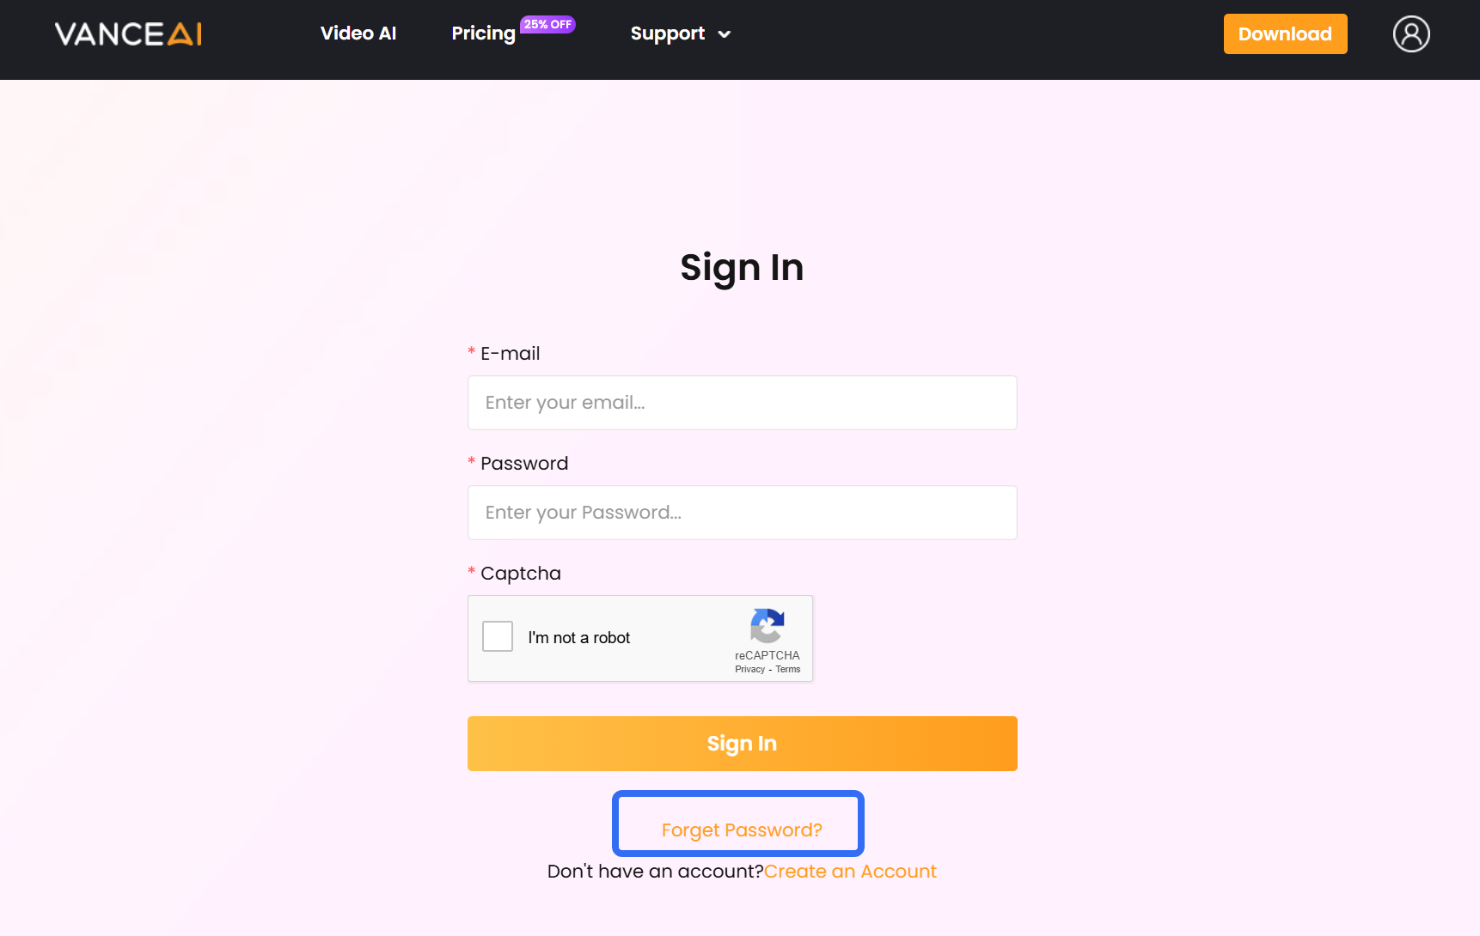Click the Forget Password link
The image size is (1480, 936).
(x=742, y=830)
